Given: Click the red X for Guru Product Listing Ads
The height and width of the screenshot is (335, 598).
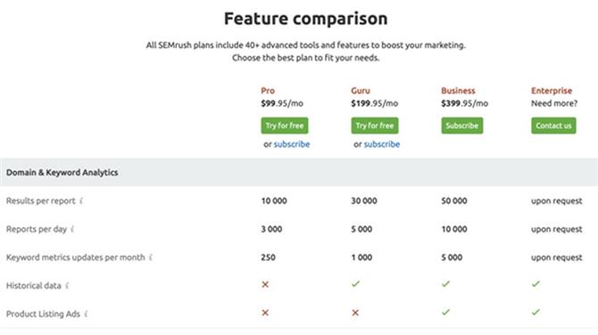Looking at the screenshot, I should (355, 313).
